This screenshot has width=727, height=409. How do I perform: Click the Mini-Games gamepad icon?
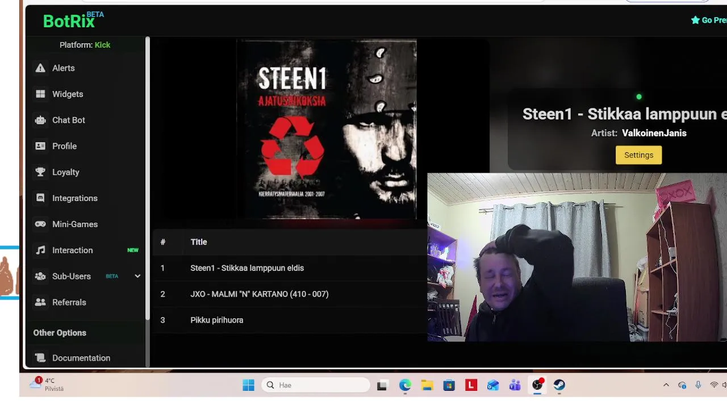tap(40, 224)
